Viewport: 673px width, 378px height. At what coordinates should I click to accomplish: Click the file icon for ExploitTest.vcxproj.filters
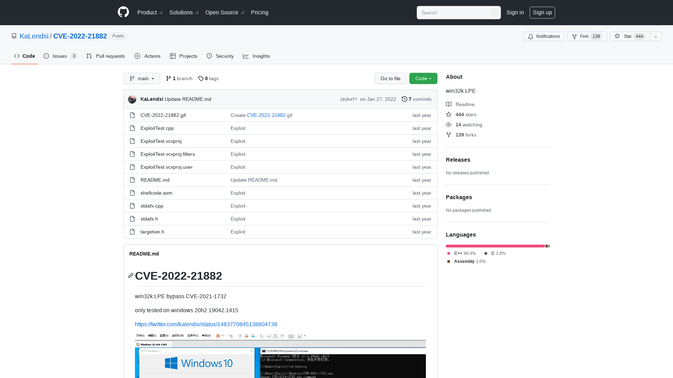[132, 154]
